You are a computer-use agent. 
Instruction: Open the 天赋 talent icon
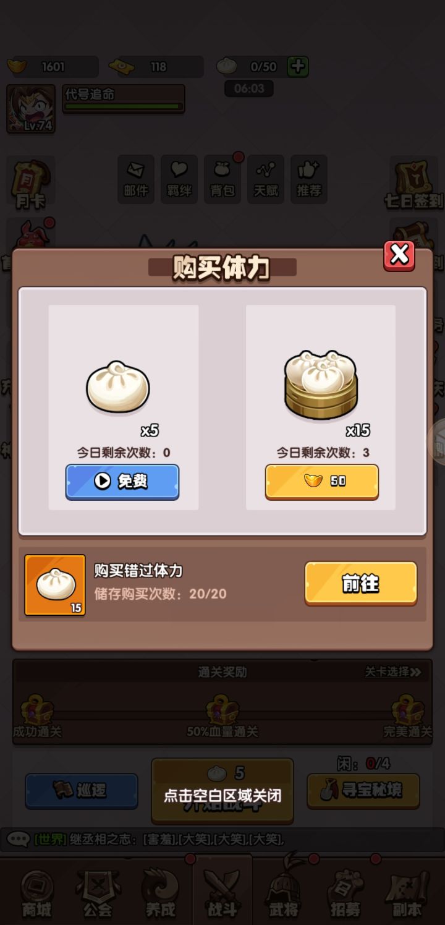point(266,179)
